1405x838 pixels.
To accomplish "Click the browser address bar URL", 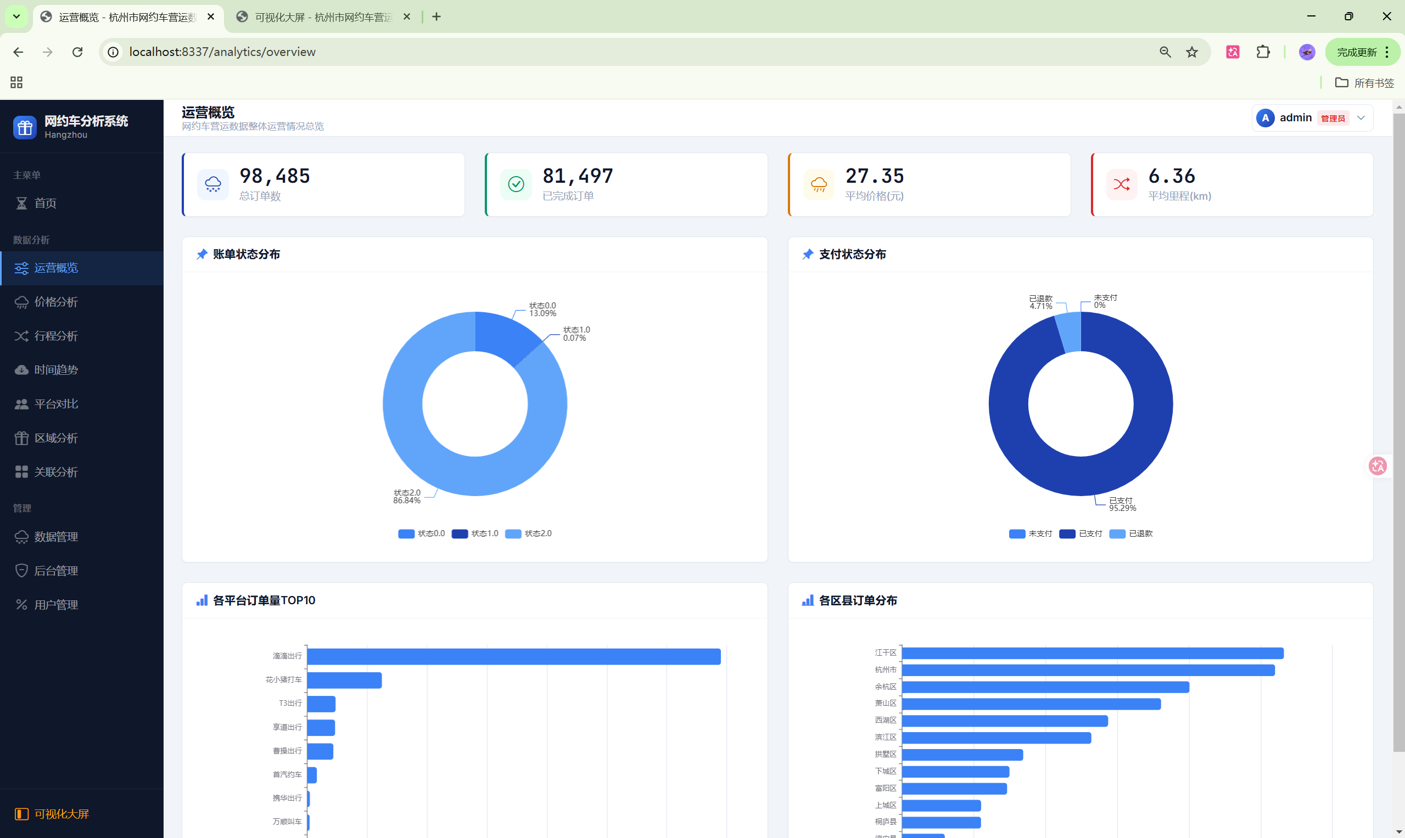I will 222,52.
